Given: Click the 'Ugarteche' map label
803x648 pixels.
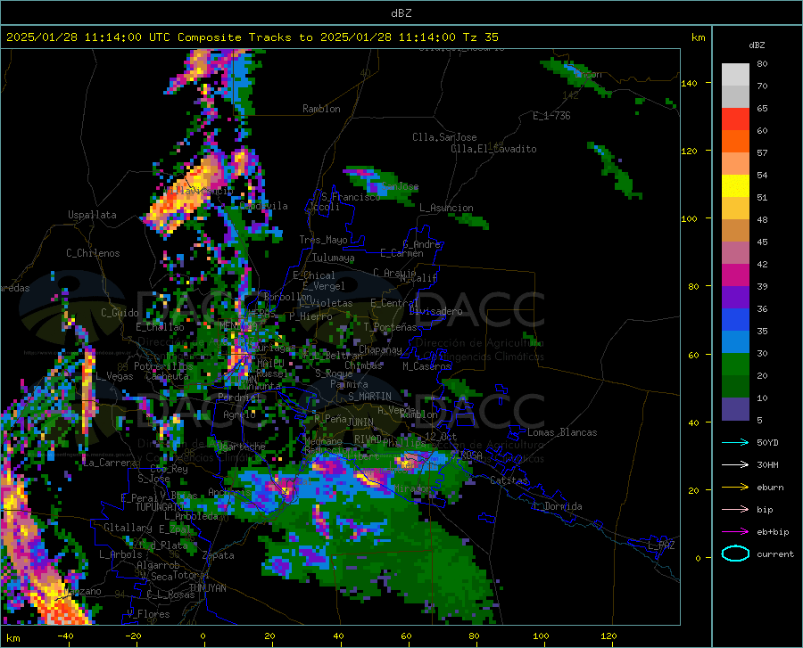Looking at the screenshot, I should click(241, 446).
